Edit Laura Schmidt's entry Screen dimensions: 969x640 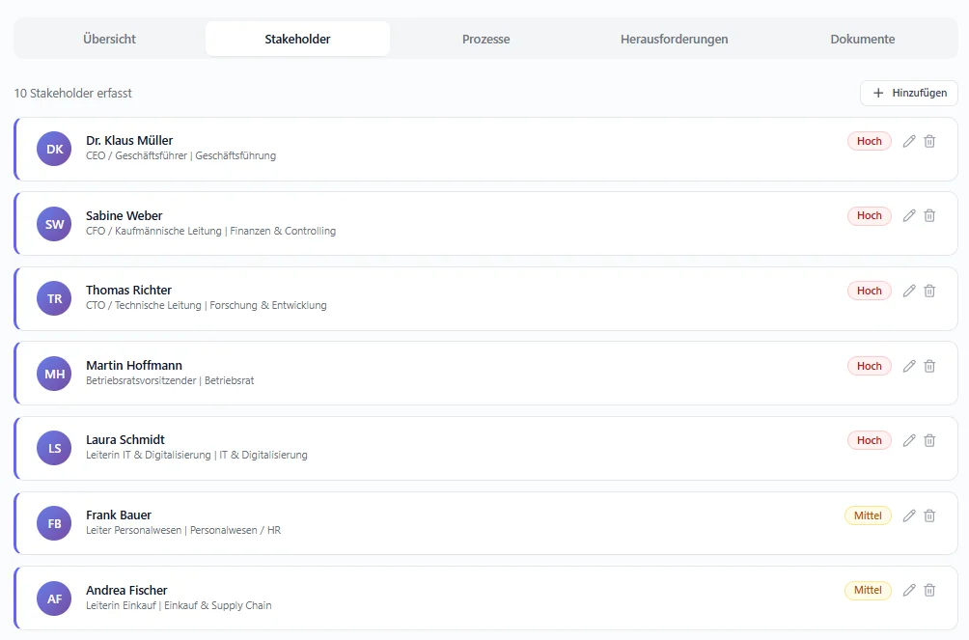pyautogui.click(x=908, y=440)
